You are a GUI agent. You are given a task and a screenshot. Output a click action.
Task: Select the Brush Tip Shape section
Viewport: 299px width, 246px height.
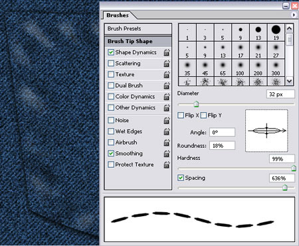tap(138, 41)
